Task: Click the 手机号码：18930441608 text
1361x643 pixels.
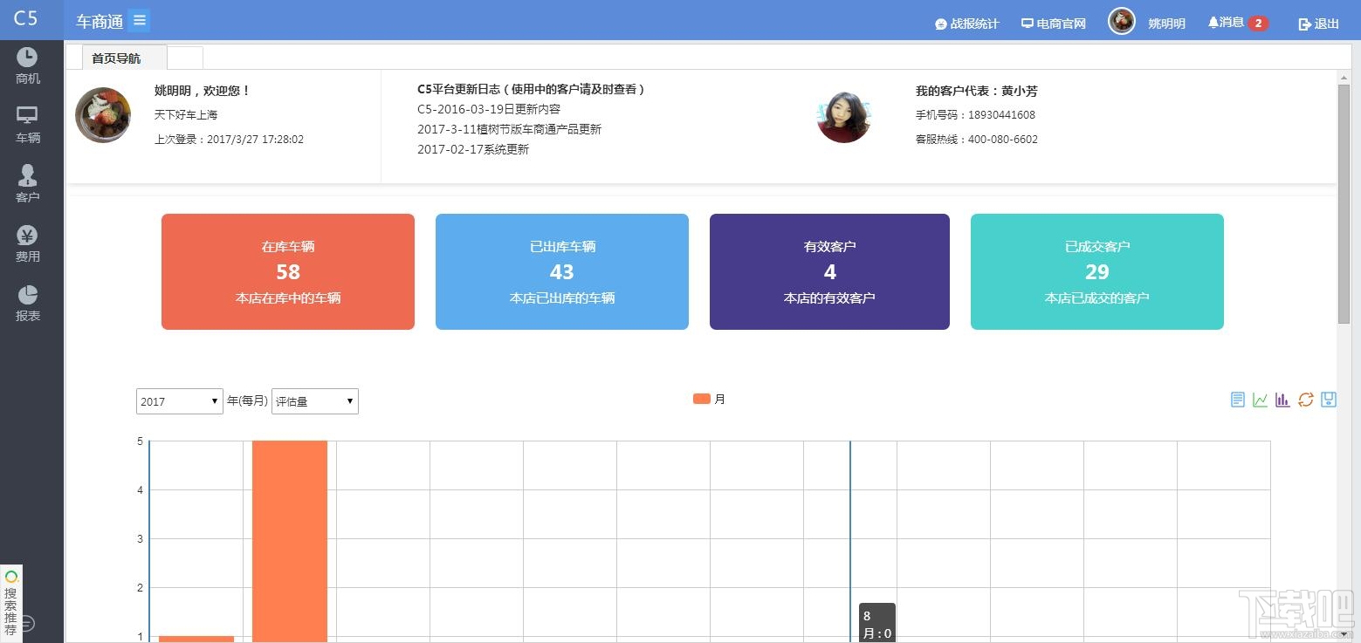Action: (975, 115)
